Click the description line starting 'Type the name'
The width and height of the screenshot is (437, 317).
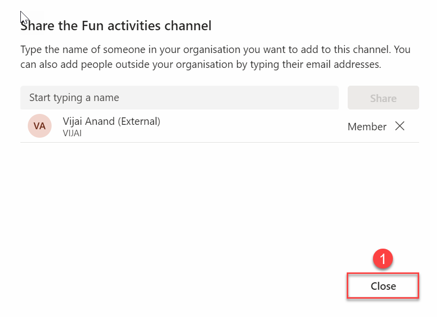click(x=215, y=50)
